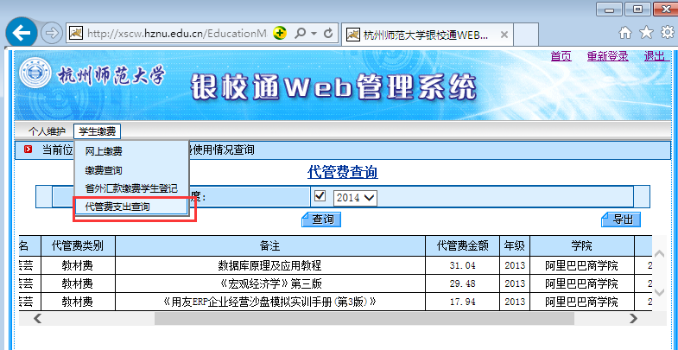This screenshot has height=350, width=678.
Task: Open browser settings gear icon
Action: tap(667, 33)
